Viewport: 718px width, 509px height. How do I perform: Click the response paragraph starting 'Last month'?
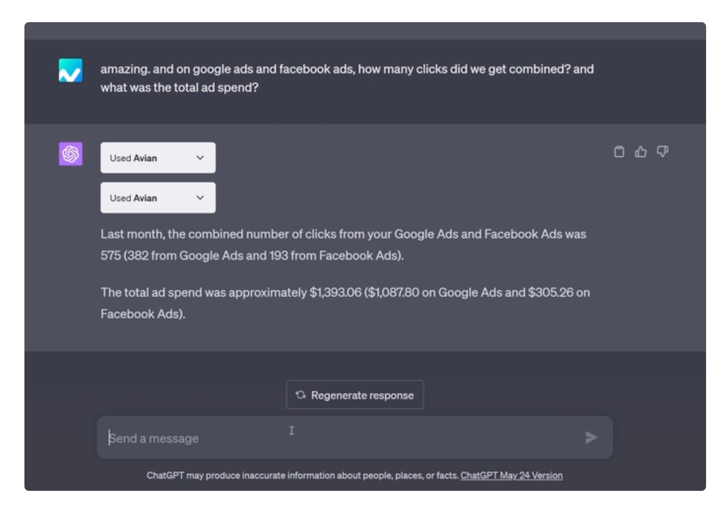tap(343, 245)
